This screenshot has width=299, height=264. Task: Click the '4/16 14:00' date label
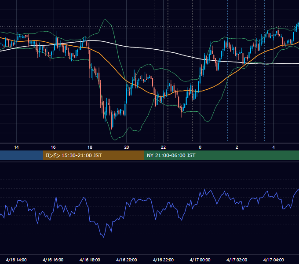click(16, 260)
